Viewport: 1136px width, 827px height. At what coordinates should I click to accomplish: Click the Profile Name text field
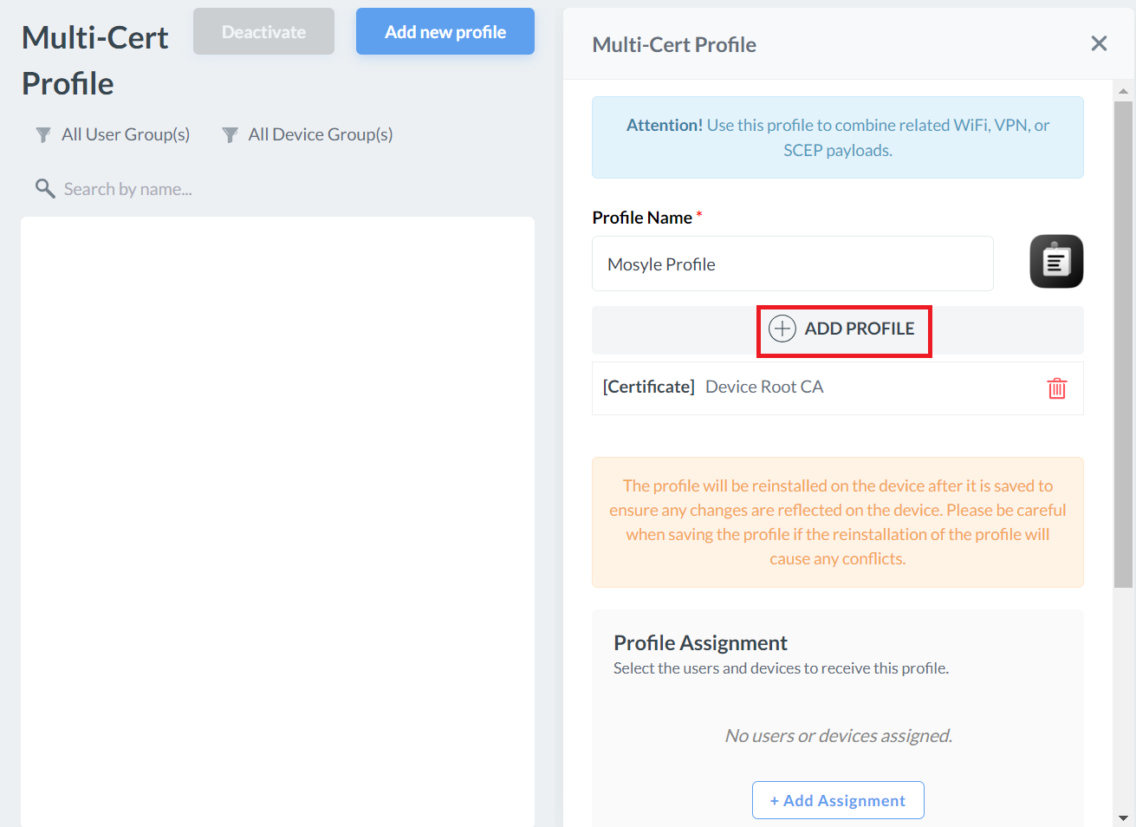click(792, 264)
